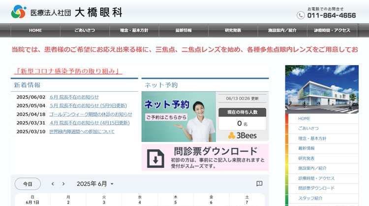Open 最新情報 in the top navigation bar
The image size is (369, 206).
coord(184,31)
